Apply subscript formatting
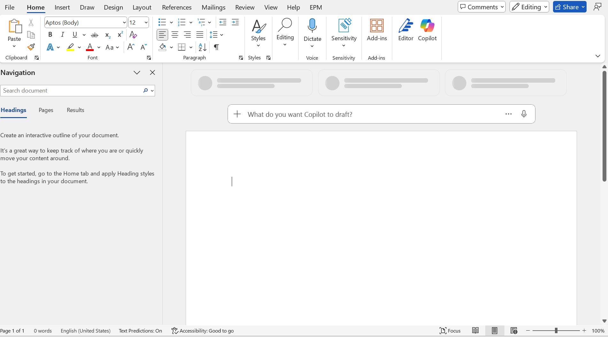Screen dimensions: 608x337 [x=108, y=35]
